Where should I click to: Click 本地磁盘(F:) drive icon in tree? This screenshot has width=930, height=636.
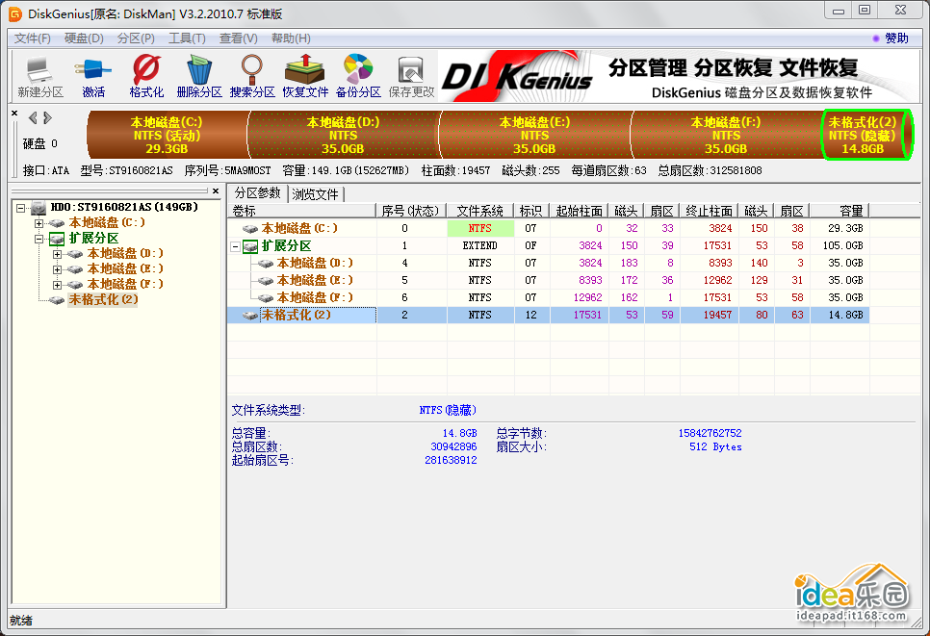75,285
